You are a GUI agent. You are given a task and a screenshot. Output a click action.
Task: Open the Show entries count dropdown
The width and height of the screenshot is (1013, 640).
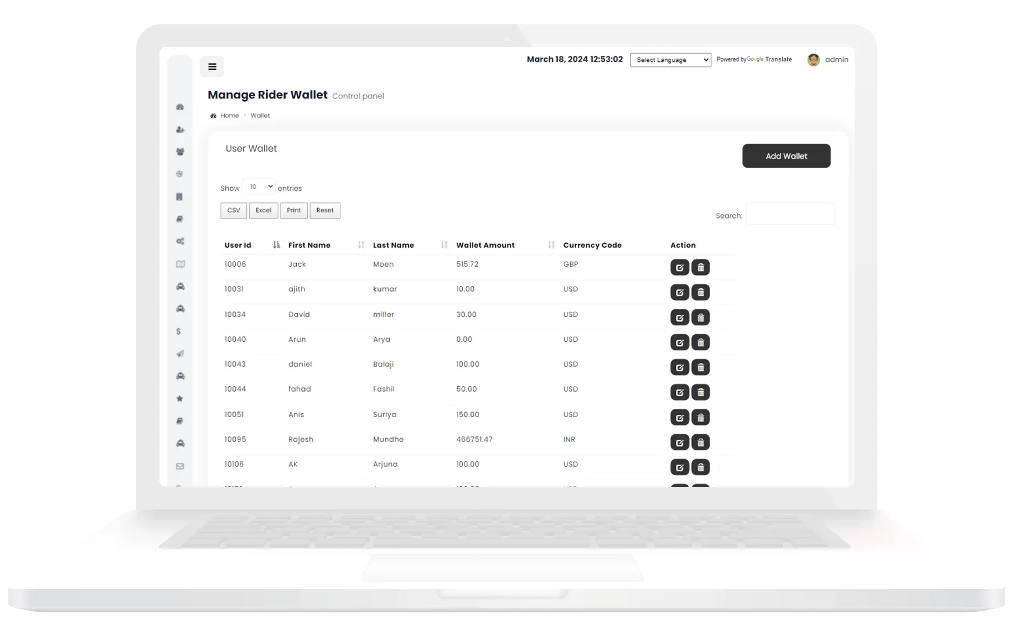click(259, 187)
